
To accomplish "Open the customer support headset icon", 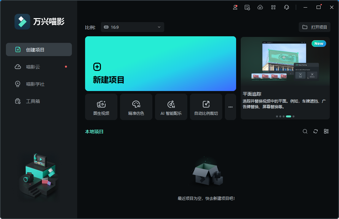I will pos(287,7).
